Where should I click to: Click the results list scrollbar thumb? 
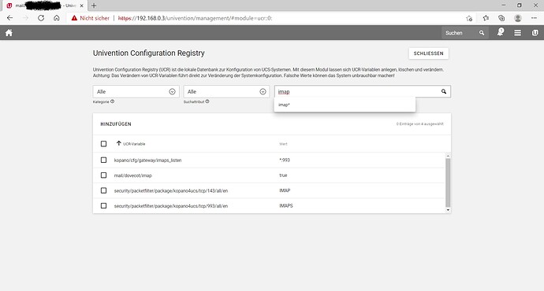pyautogui.click(x=448, y=182)
